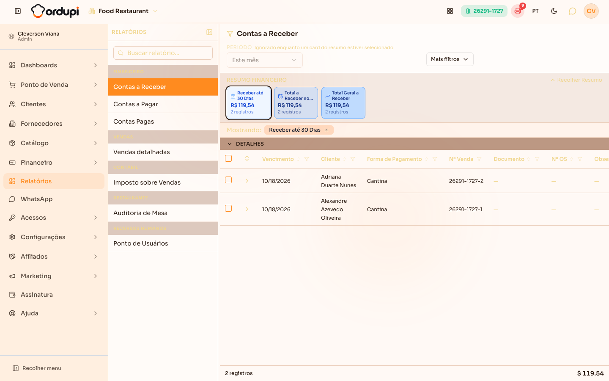This screenshot has height=381, width=609.
Task: Click Recolher Resumo link
Action: tap(576, 80)
